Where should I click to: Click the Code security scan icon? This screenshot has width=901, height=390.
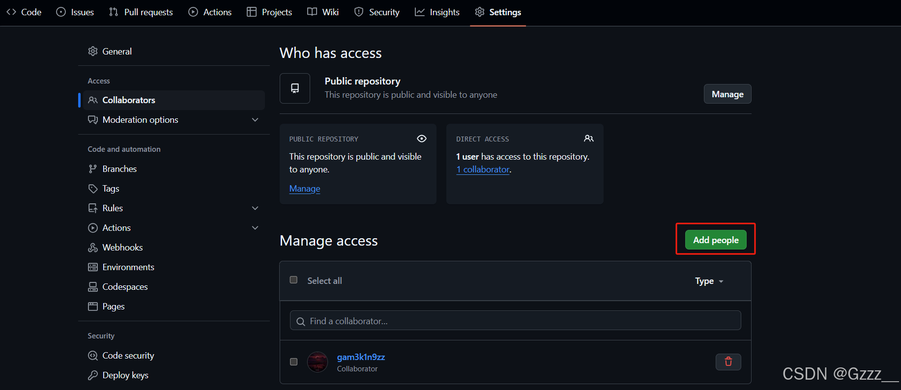[x=93, y=355]
